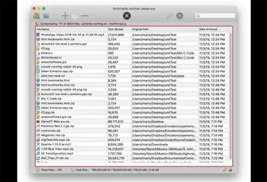
Task: Select lecture22-low level c pointers.ppt.zip file name
Action: click(x=67, y=94)
